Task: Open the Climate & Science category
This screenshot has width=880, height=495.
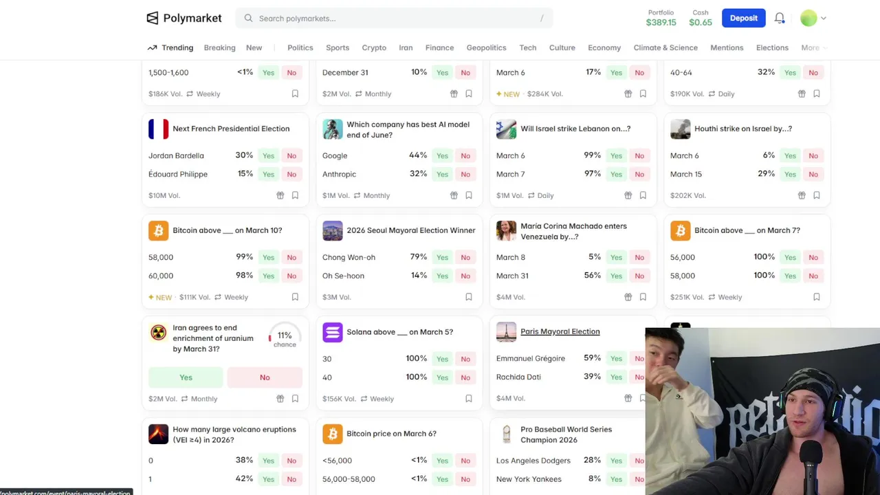Action: [665, 47]
